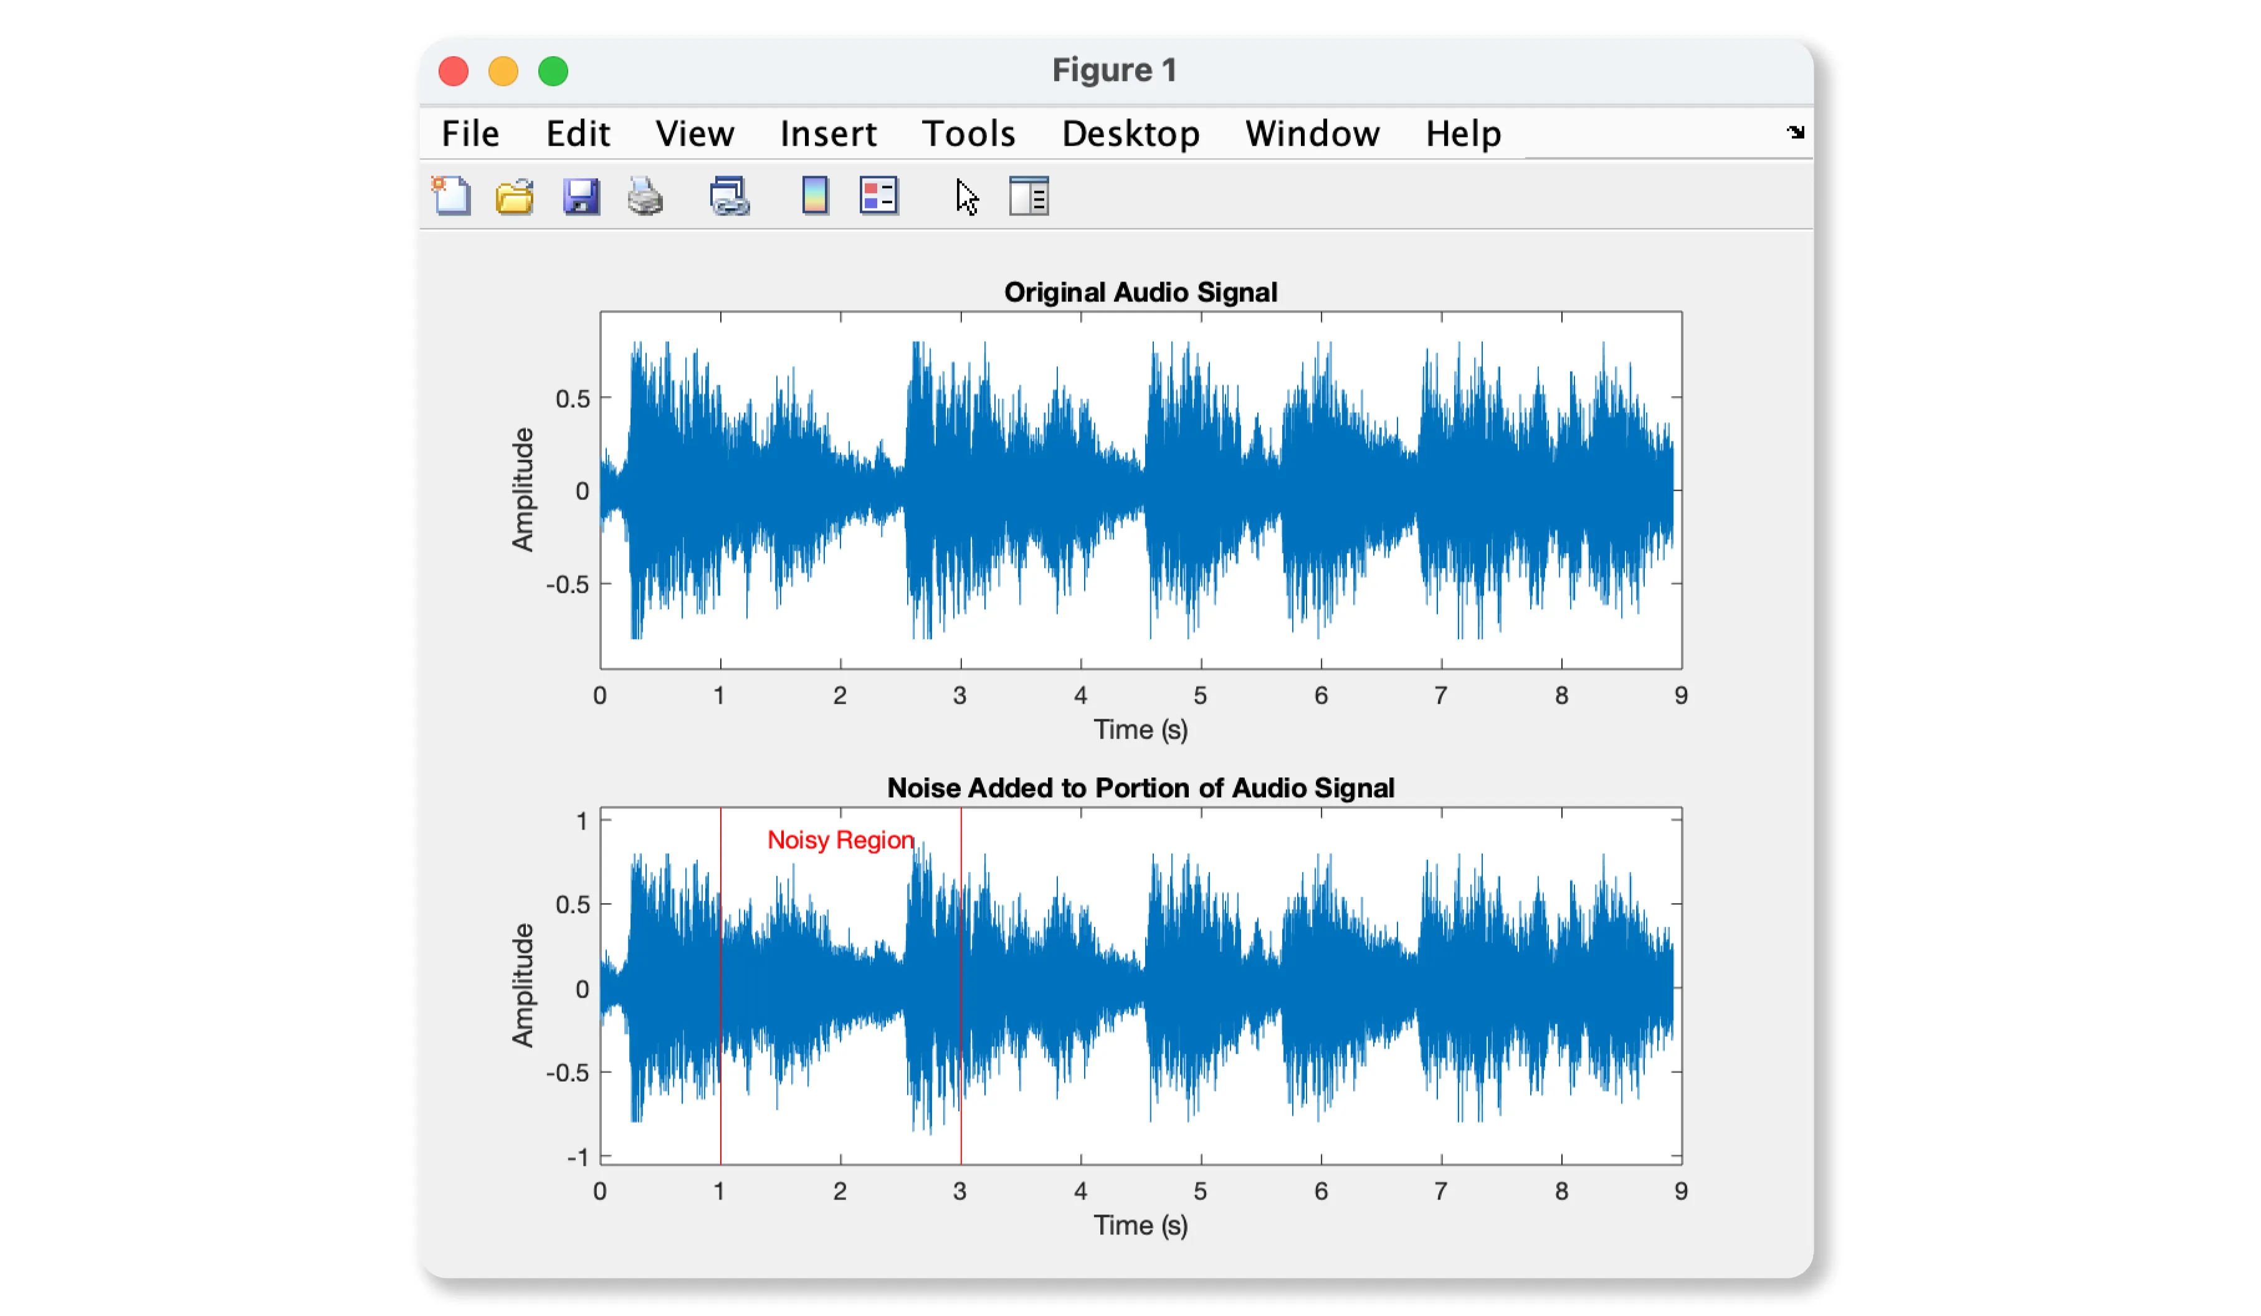Insert a colorbar from the toolbar
The height and width of the screenshot is (1316, 2261).
(x=815, y=196)
